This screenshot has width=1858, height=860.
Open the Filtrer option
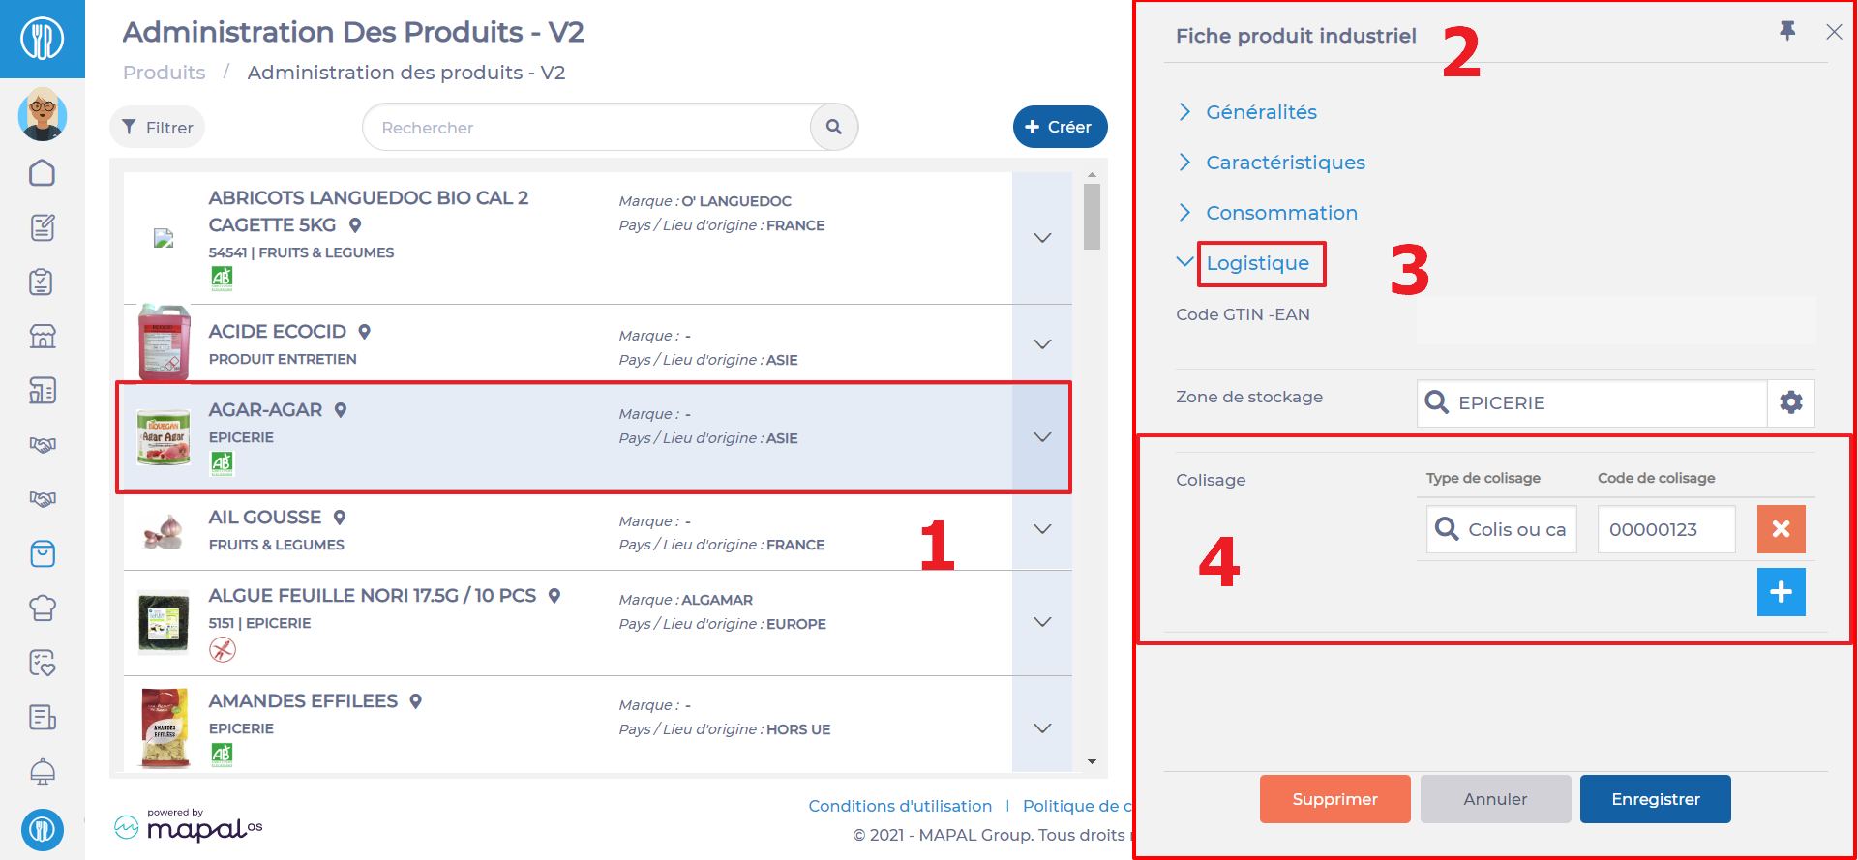[x=157, y=127]
